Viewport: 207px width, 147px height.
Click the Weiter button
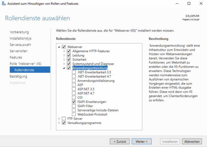(141, 141)
